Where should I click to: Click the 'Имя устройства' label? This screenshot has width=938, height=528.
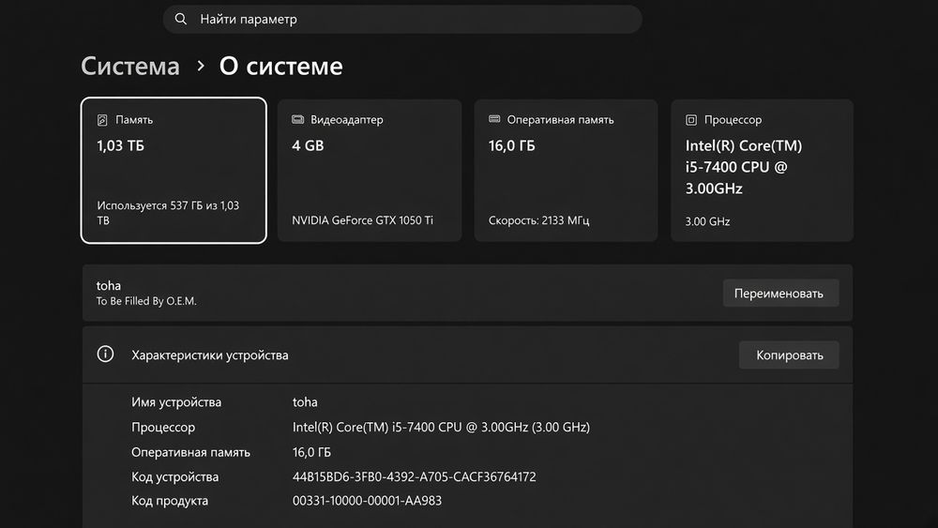point(176,401)
